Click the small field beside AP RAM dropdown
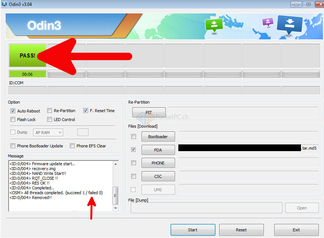 click(x=83, y=132)
